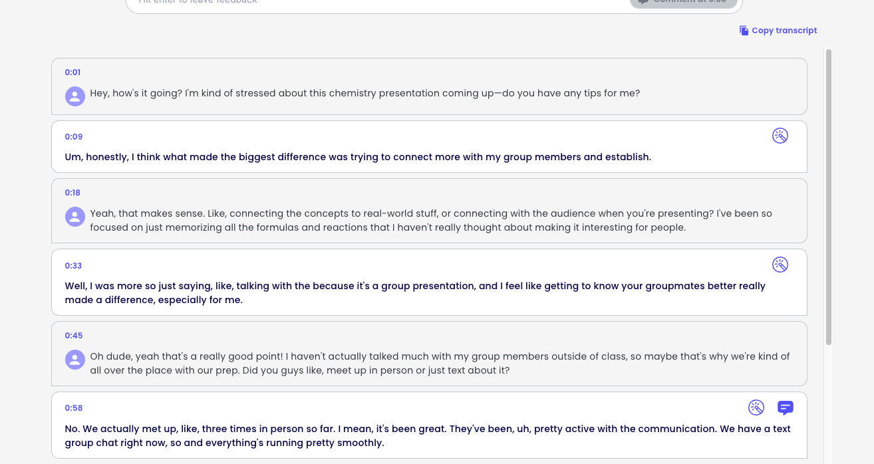Viewport: 874px width, 464px height.
Task: Click the copy icon beside Copy transcript
Action: pos(744,31)
